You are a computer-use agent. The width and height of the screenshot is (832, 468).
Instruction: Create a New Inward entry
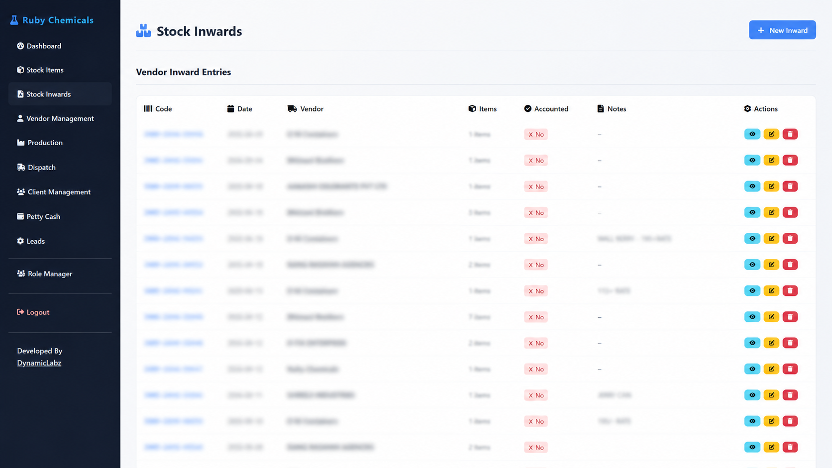(782, 30)
